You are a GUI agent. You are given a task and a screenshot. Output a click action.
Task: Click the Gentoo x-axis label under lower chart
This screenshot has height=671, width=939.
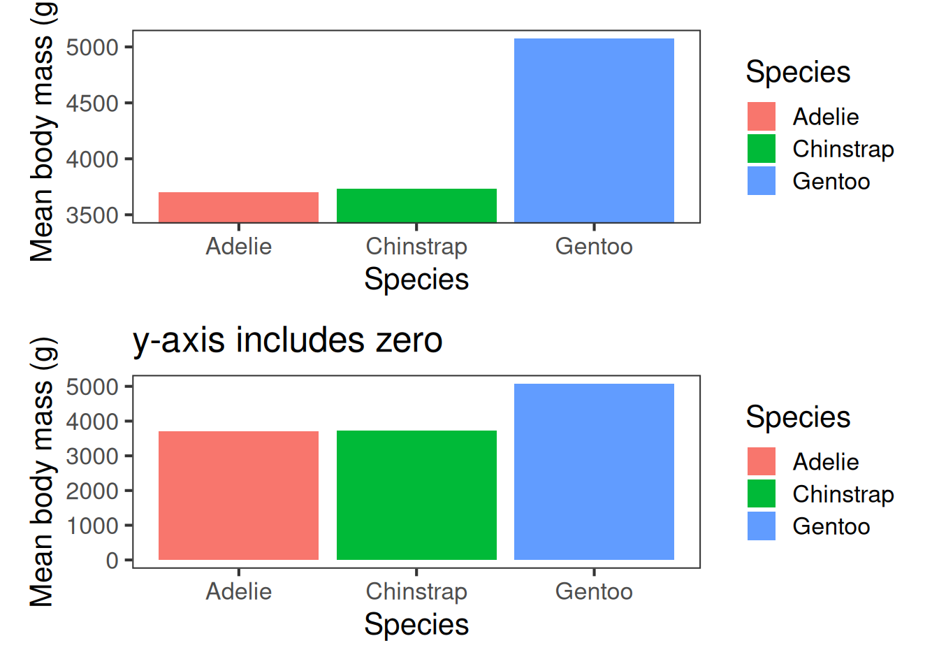click(x=594, y=592)
